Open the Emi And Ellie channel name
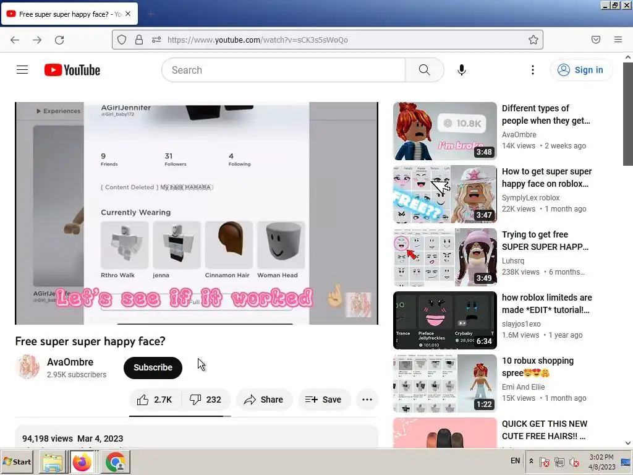 tap(523, 387)
